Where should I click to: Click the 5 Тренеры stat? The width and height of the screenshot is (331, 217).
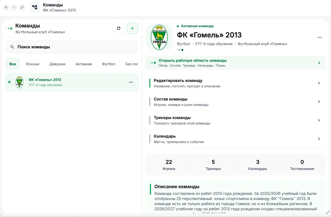pos(213,165)
